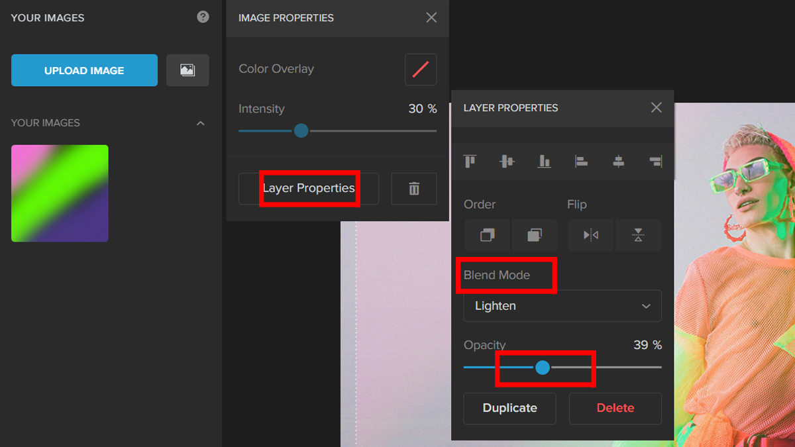
Task: Flip the layer vertically
Action: click(x=638, y=235)
